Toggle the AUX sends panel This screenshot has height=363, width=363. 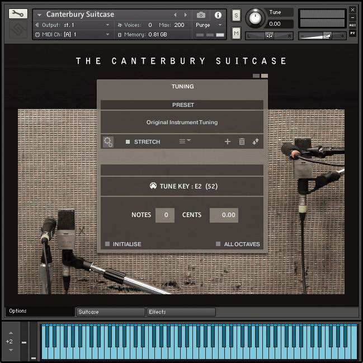pos(352,25)
